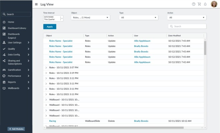
Task: Open the shopping cart icon
Action: click(x=199, y=4)
